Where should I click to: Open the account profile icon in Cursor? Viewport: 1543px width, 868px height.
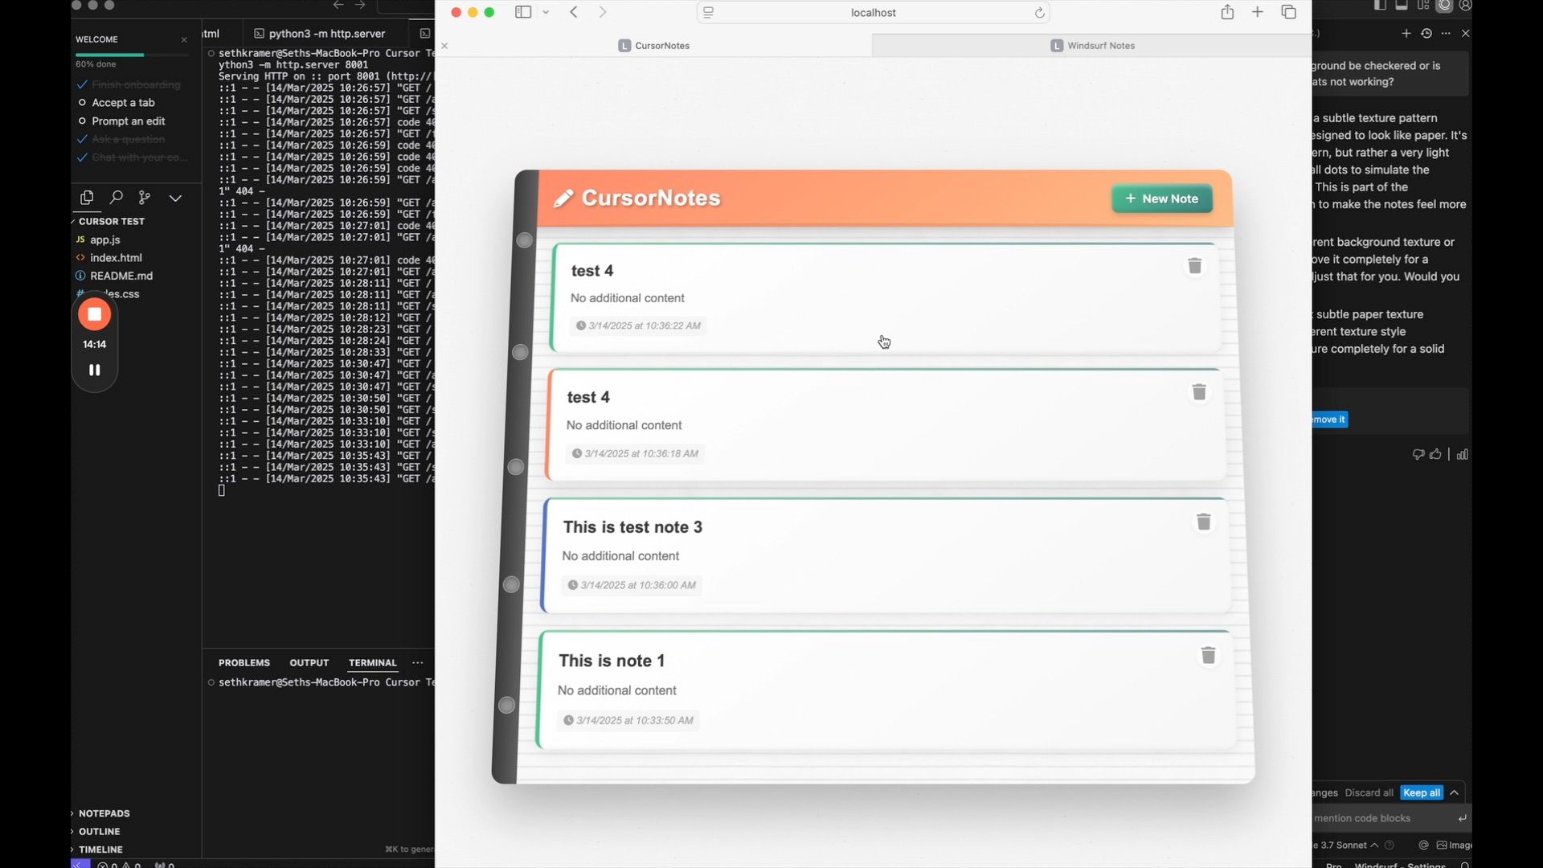pyautogui.click(x=1466, y=6)
